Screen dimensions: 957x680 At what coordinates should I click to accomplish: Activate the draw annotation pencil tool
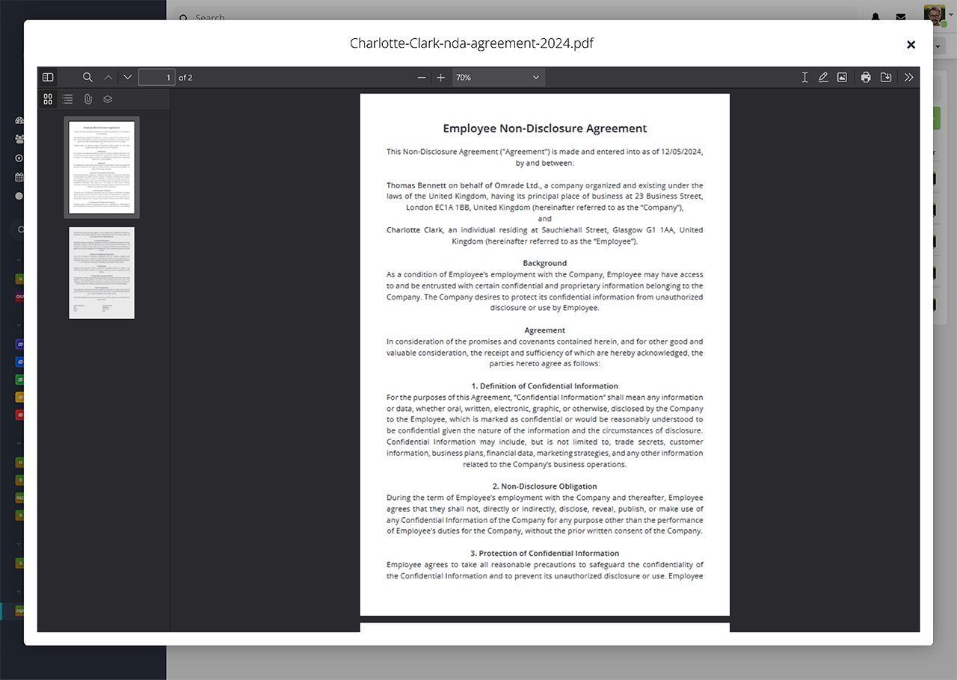tap(823, 77)
